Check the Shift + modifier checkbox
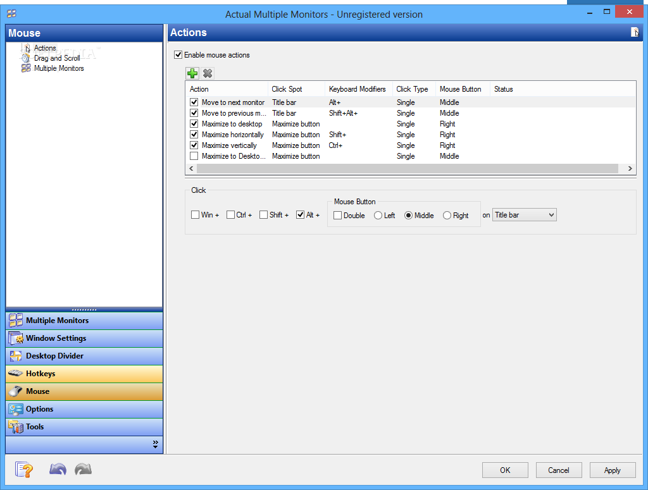The width and height of the screenshot is (648, 490). click(263, 215)
